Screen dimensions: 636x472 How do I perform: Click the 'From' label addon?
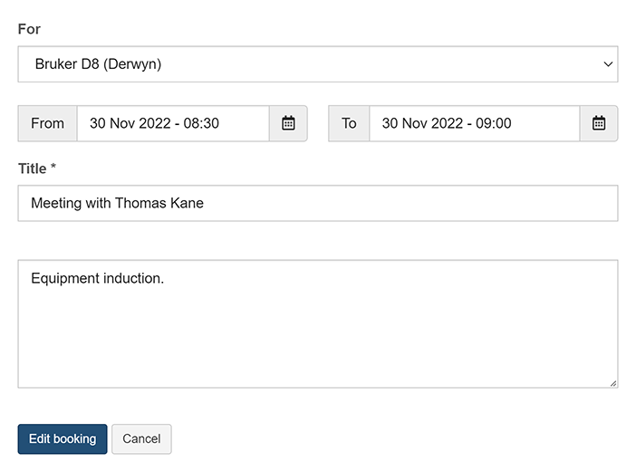(x=47, y=123)
